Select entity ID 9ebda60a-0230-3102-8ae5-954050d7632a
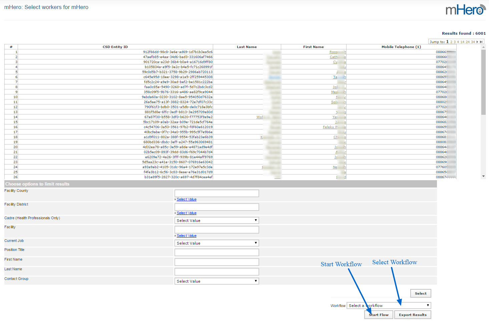The height and width of the screenshot is (329, 489). point(177,97)
